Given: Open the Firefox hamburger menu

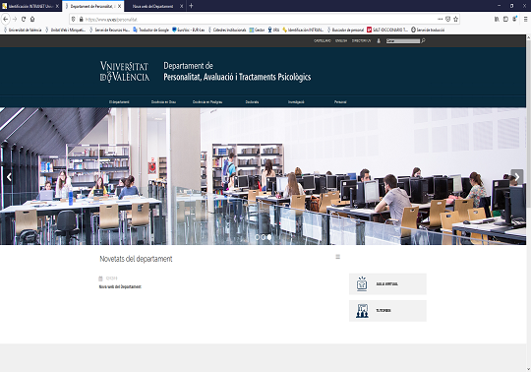Looking at the screenshot, I should pyautogui.click(x=525, y=20).
